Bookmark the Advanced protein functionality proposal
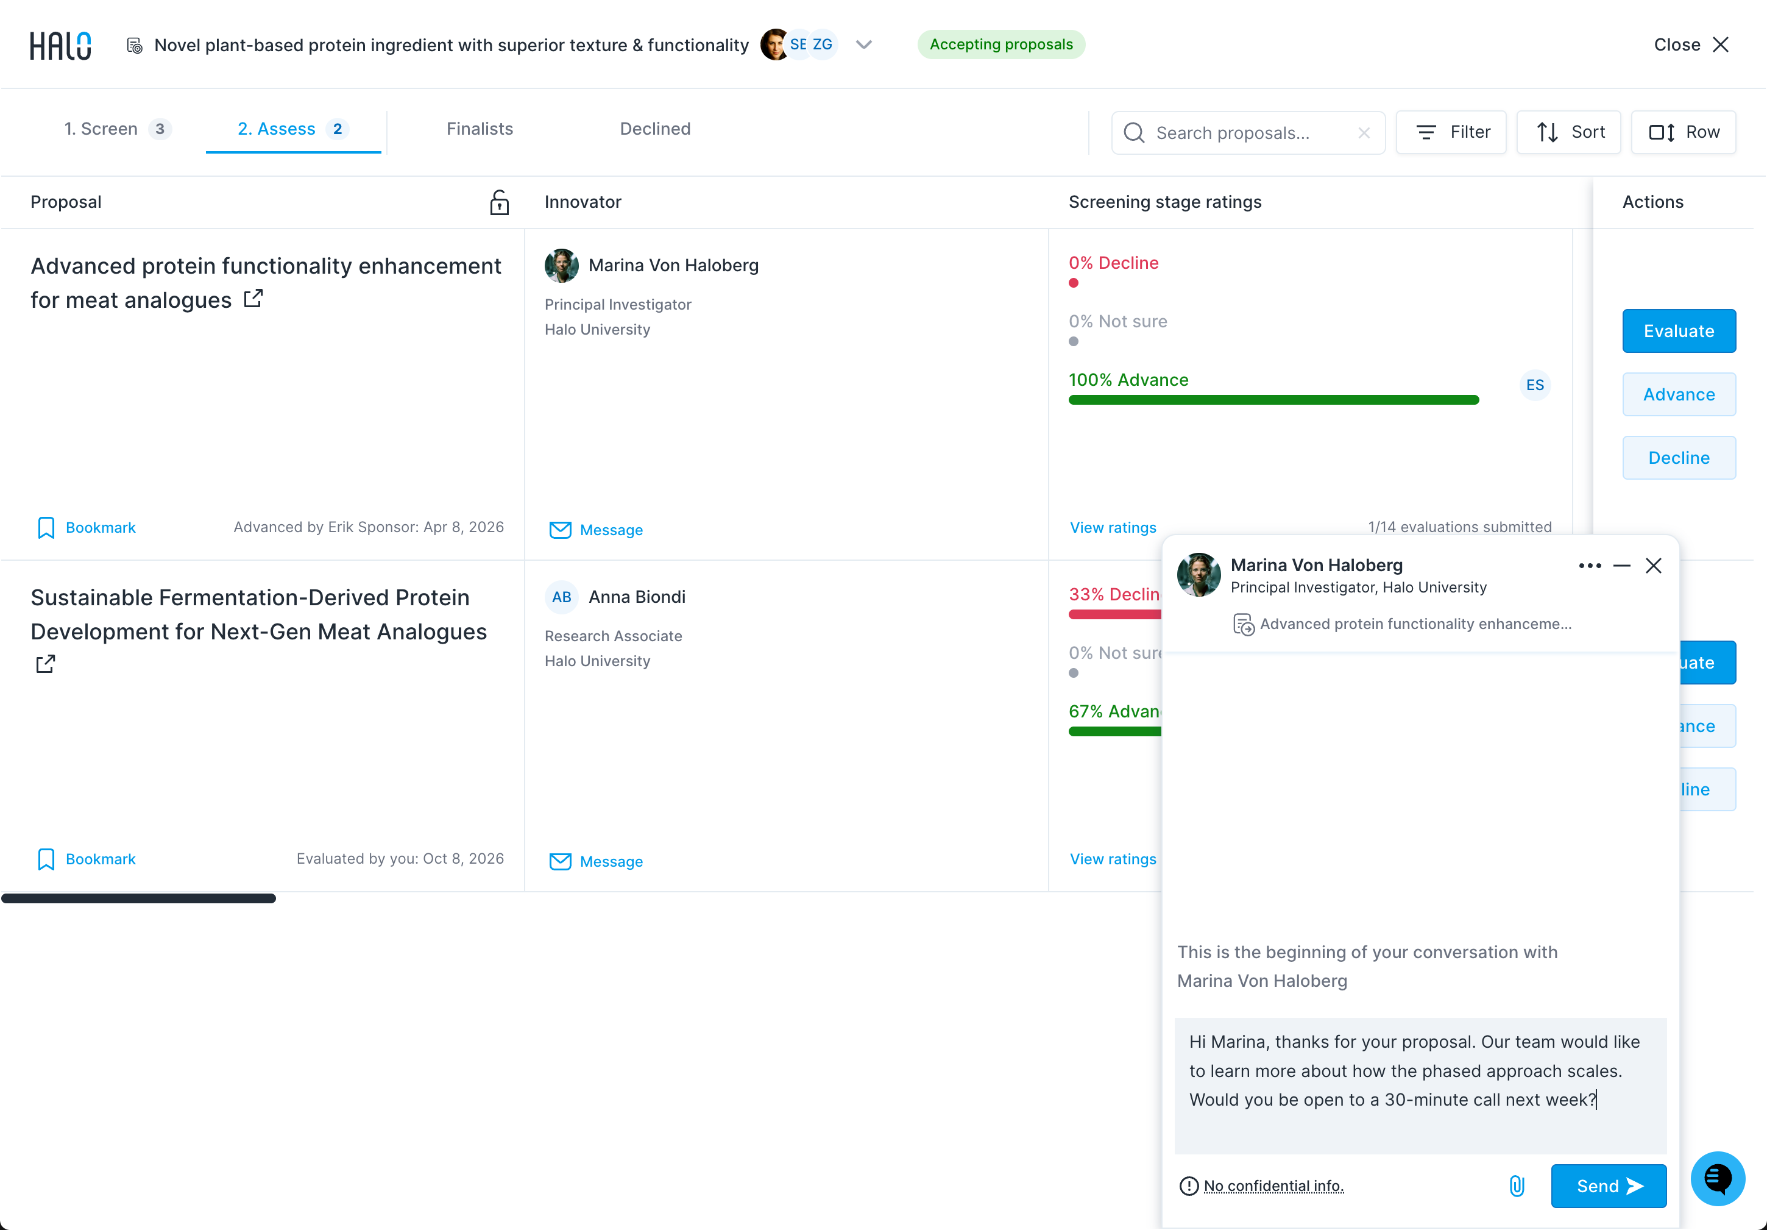The width and height of the screenshot is (1767, 1230). tap(86, 527)
